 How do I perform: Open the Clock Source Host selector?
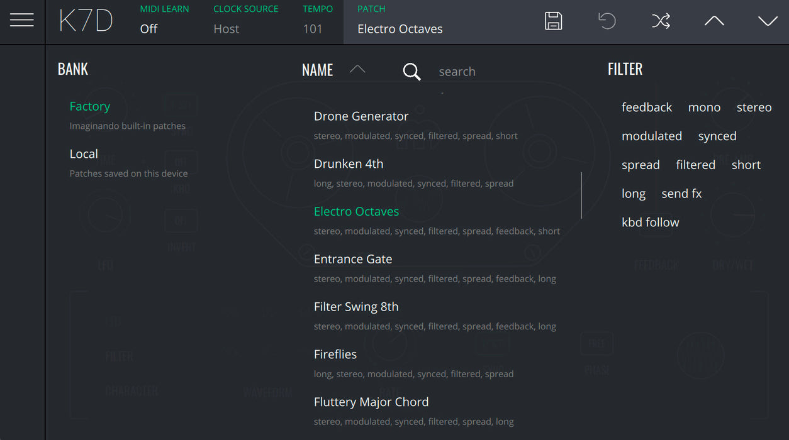(x=227, y=29)
